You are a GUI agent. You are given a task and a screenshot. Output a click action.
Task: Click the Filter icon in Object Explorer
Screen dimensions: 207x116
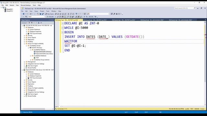pos(36,23)
